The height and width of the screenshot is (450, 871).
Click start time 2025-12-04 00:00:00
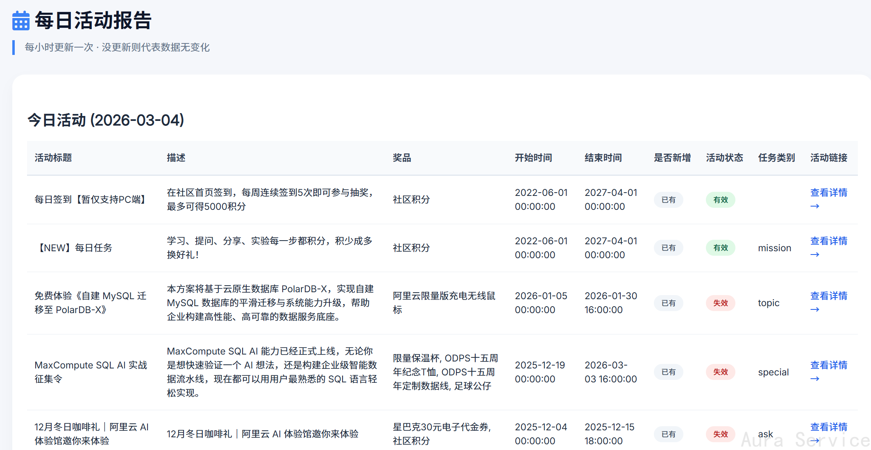[541, 434]
